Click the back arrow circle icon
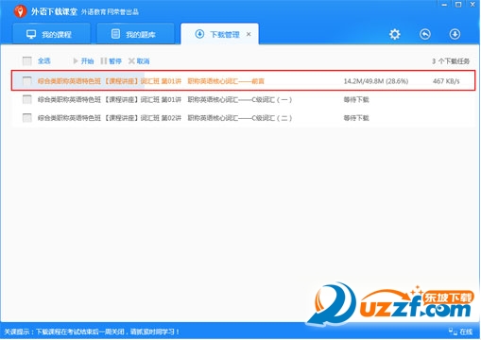 pos(425,34)
